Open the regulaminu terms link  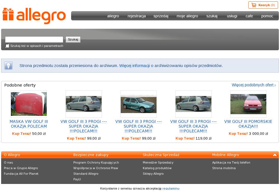click(171, 188)
